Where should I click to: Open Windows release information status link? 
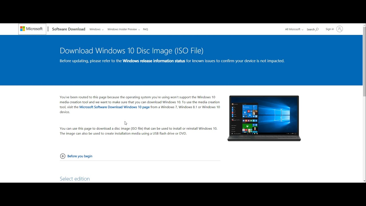click(154, 61)
